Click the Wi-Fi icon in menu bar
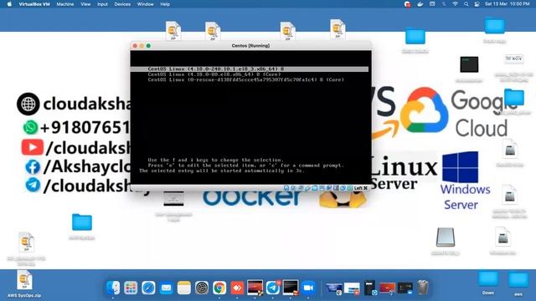This screenshot has height=301, width=536. 455,4
